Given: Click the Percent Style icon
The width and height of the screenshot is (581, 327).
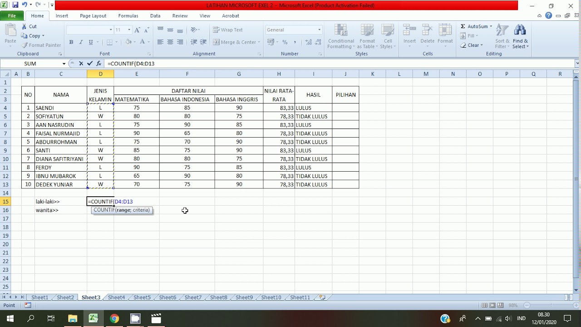Looking at the screenshot, I should [285, 42].
